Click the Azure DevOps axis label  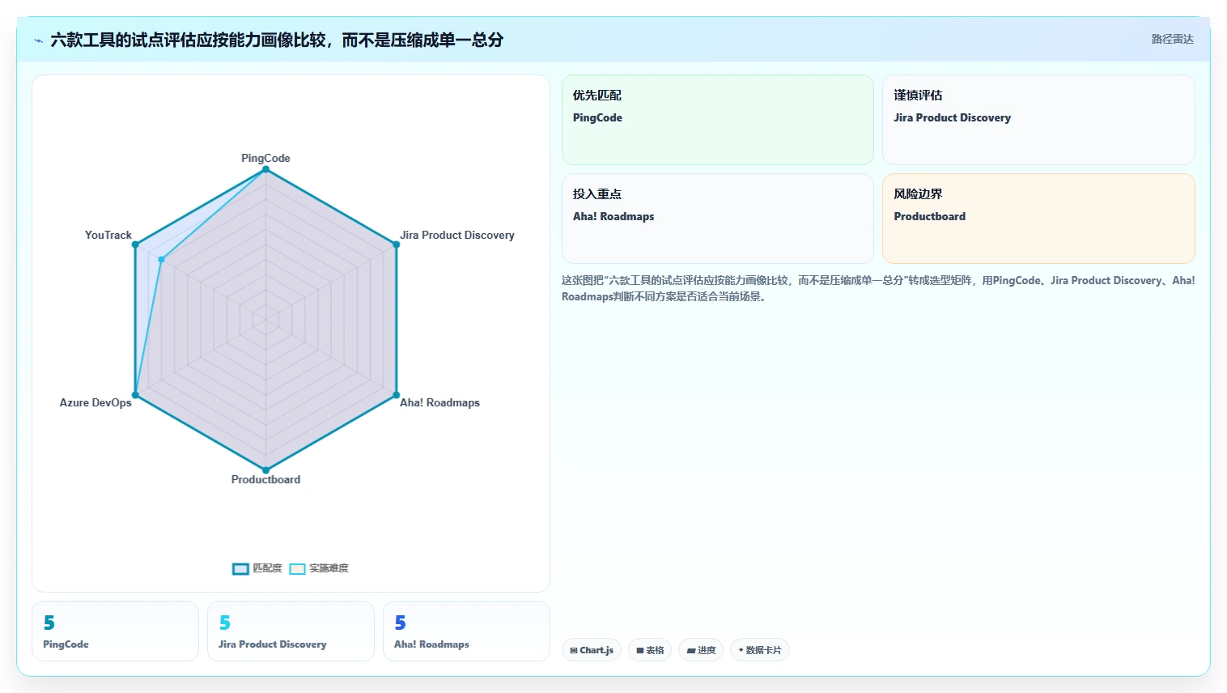pyautogui.click(x=96, y=402)
